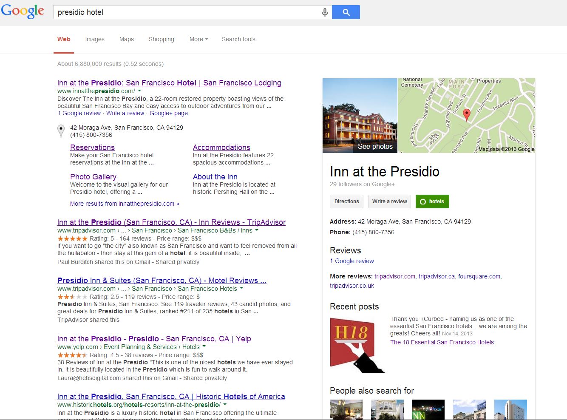Viewport: 567px width, 420px height.
Task: Click the address location pin icon
Action: click(61, 131)
